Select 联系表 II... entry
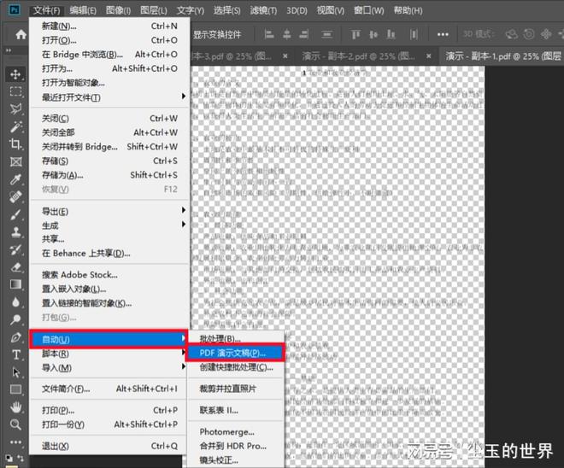The width and height of the screenshot is (564, 468). [235, 410]
